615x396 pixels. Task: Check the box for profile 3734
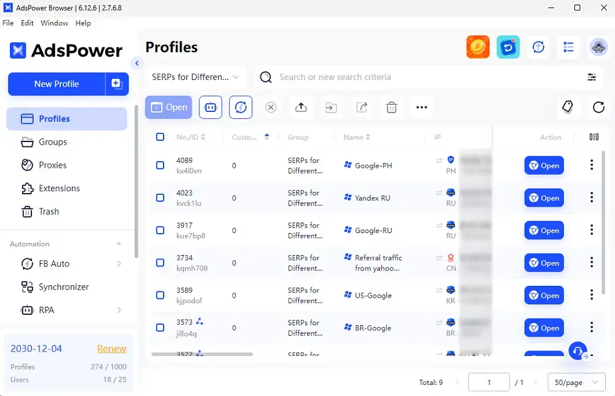[x=160, y=263]
